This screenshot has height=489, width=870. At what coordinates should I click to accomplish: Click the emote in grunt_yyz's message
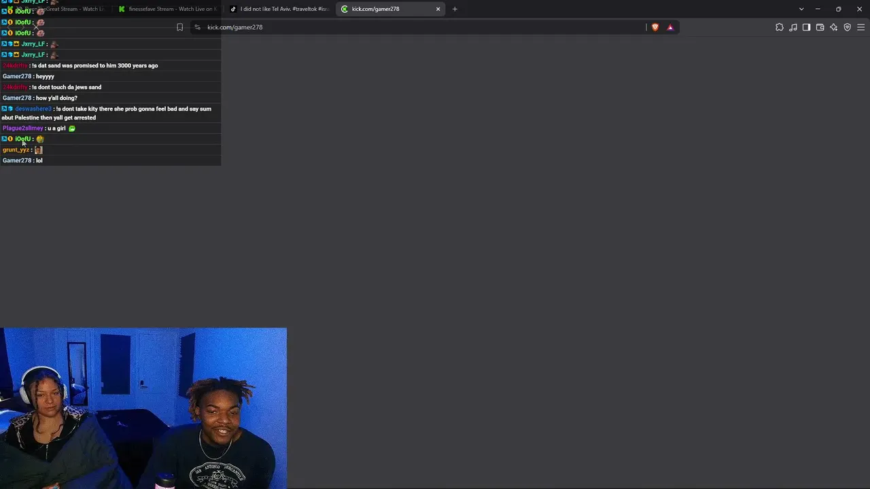(x=39, y=150)
